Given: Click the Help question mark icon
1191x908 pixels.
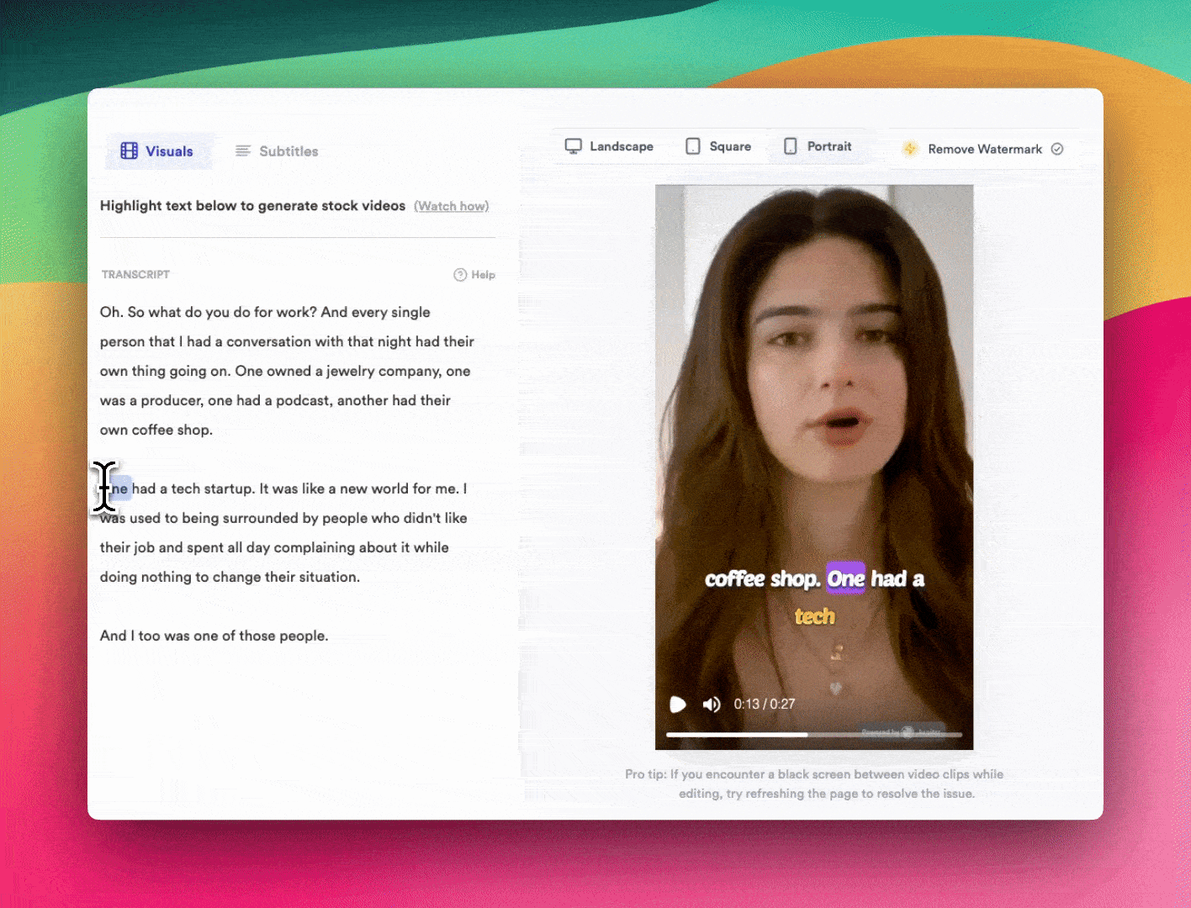Looking at the screenshot, I should pos(460,275).
